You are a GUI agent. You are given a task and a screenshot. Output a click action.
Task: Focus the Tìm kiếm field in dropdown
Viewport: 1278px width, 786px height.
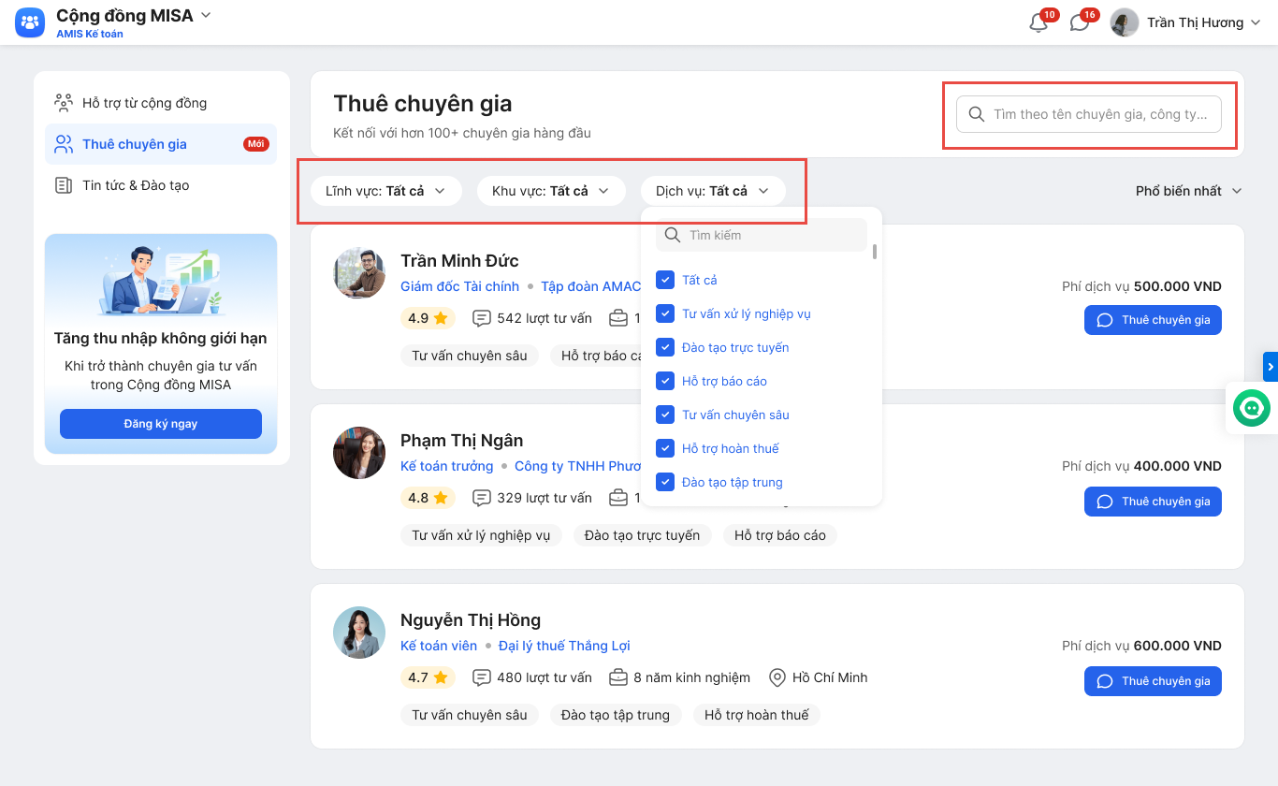[762, 235]
